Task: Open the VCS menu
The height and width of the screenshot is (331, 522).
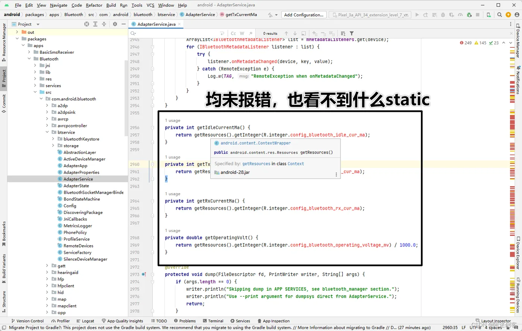Action: 150,5
